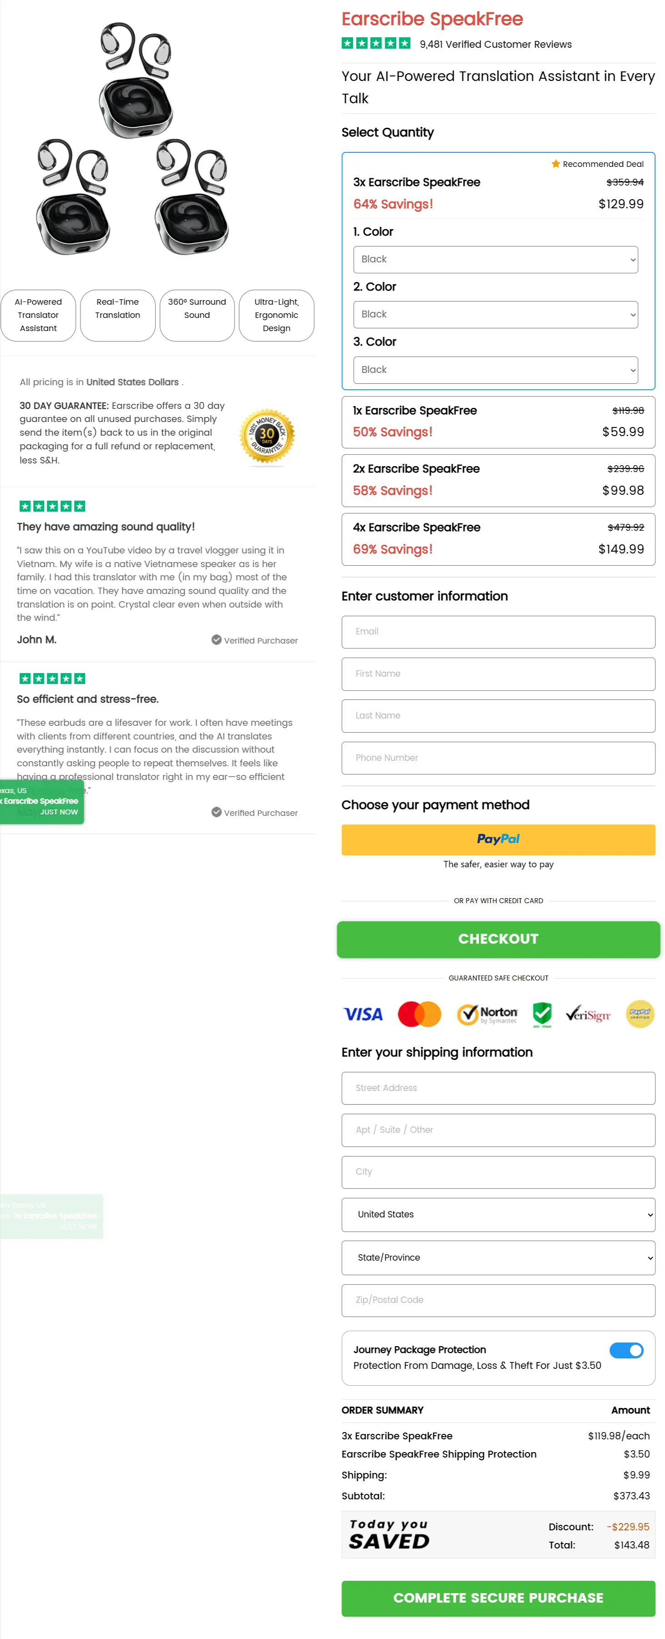This screenshot has width=665, height=1639.
Task: Click COMPLETE SECURE PURCHASE
Action: (498, 1598)
